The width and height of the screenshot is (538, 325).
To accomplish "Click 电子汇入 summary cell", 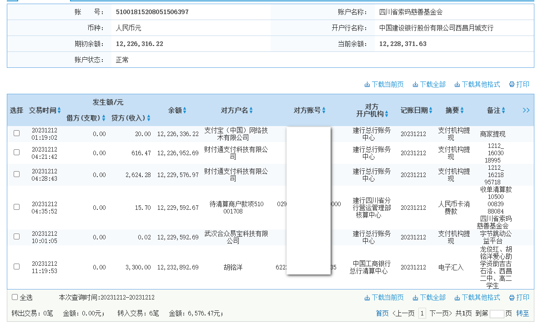I will pyautogui.click(x=451, y=267).
